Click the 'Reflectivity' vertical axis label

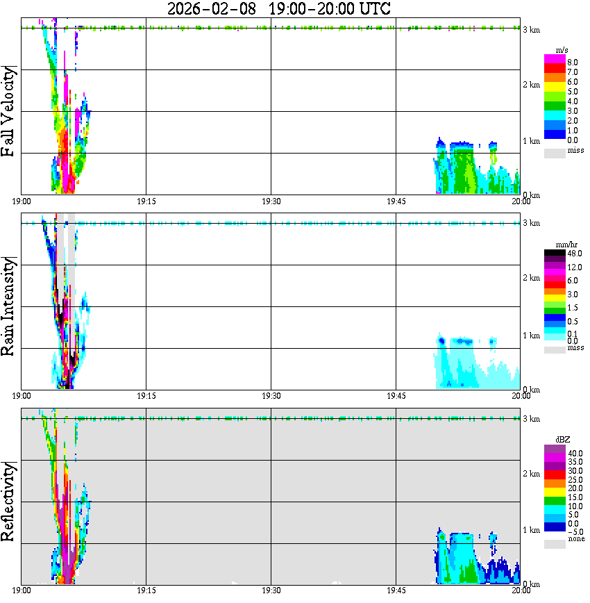tap(8, 502)
